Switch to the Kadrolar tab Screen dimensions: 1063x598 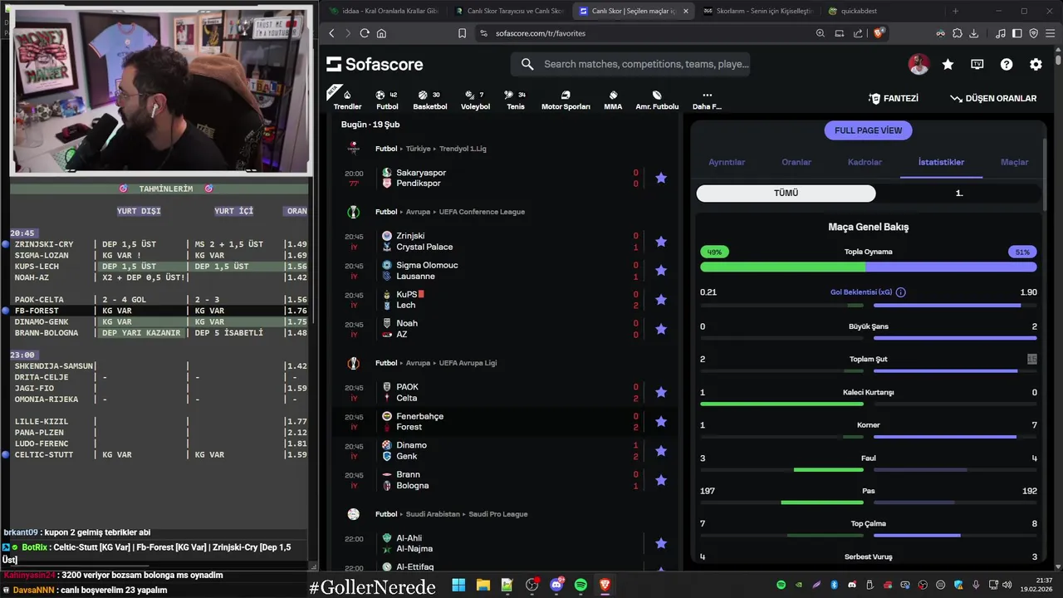[865, 162]
